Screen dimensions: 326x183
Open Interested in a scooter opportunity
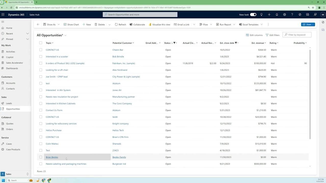point(57,56)
